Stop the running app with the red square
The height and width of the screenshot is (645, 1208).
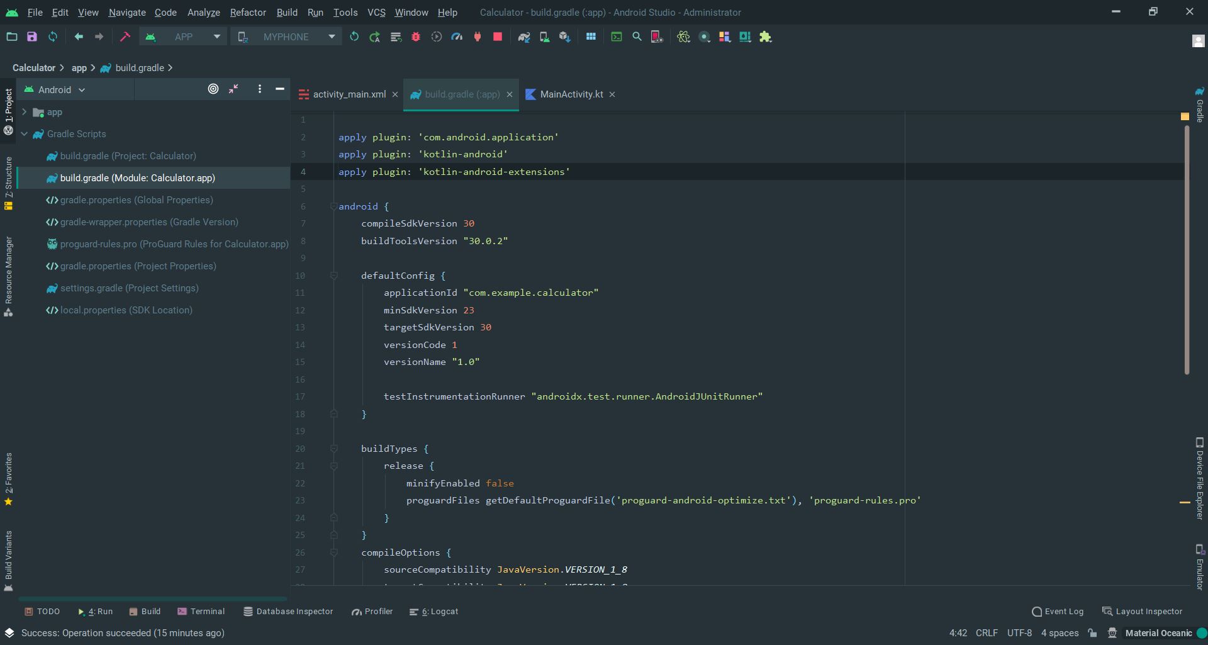(x=498, y=37)
